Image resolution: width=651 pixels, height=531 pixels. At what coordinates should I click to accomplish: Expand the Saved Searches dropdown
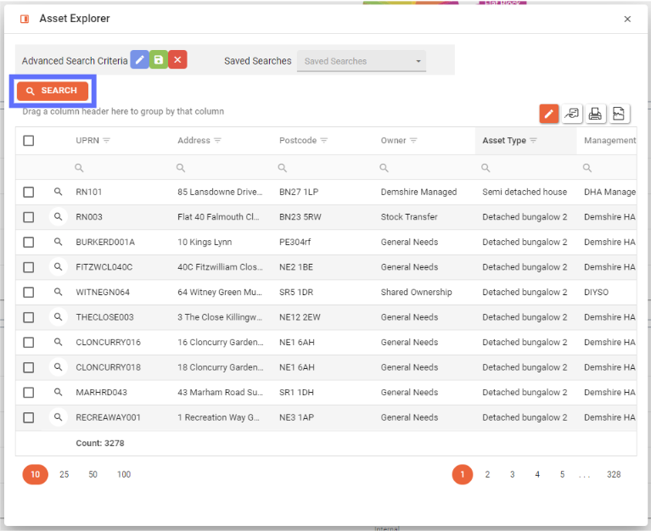pos(361,61)
